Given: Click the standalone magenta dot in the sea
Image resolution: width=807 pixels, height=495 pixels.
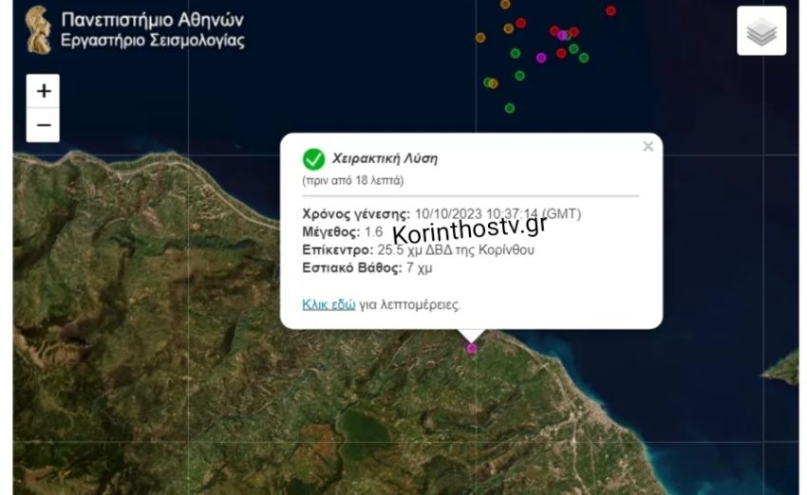Looking at the screenshot, I should [x=541, y=58].
